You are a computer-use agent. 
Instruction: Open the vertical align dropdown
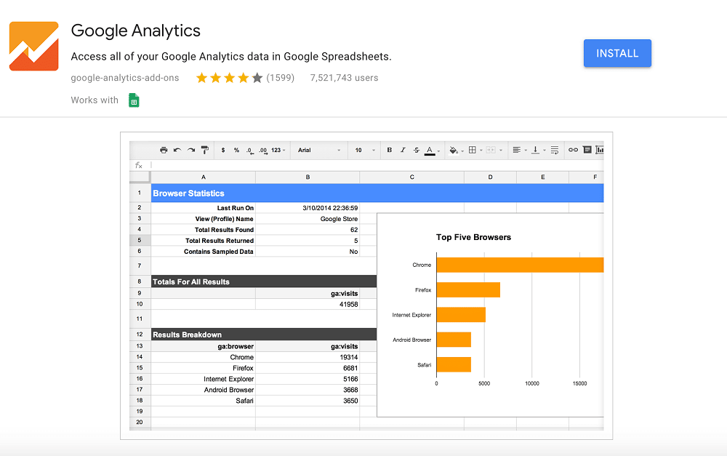pos(538,150)
